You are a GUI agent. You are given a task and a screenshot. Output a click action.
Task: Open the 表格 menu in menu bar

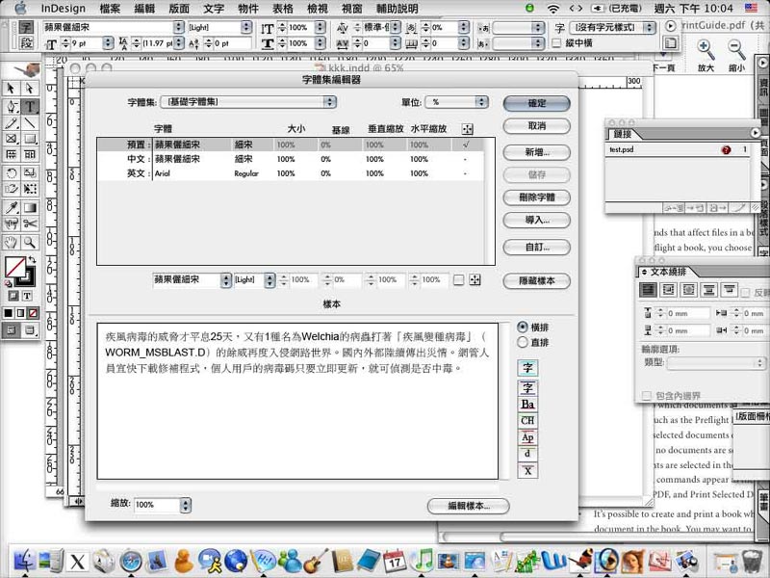(x=283, y=8)
